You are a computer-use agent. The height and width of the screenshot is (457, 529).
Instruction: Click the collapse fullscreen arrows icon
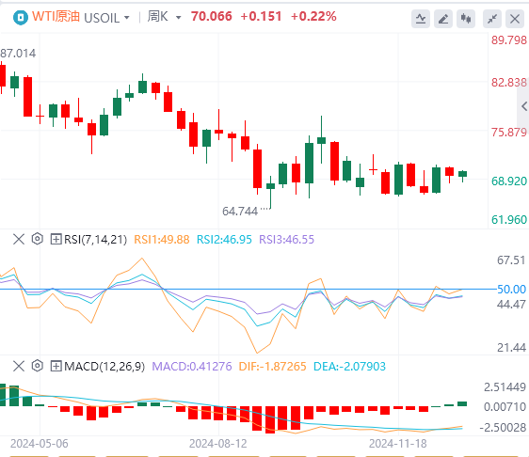[x=492, y=19]
